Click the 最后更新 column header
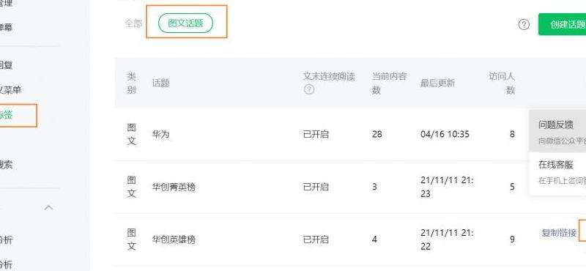The width and height of the screenshot is (586, 271). [437, 83]
